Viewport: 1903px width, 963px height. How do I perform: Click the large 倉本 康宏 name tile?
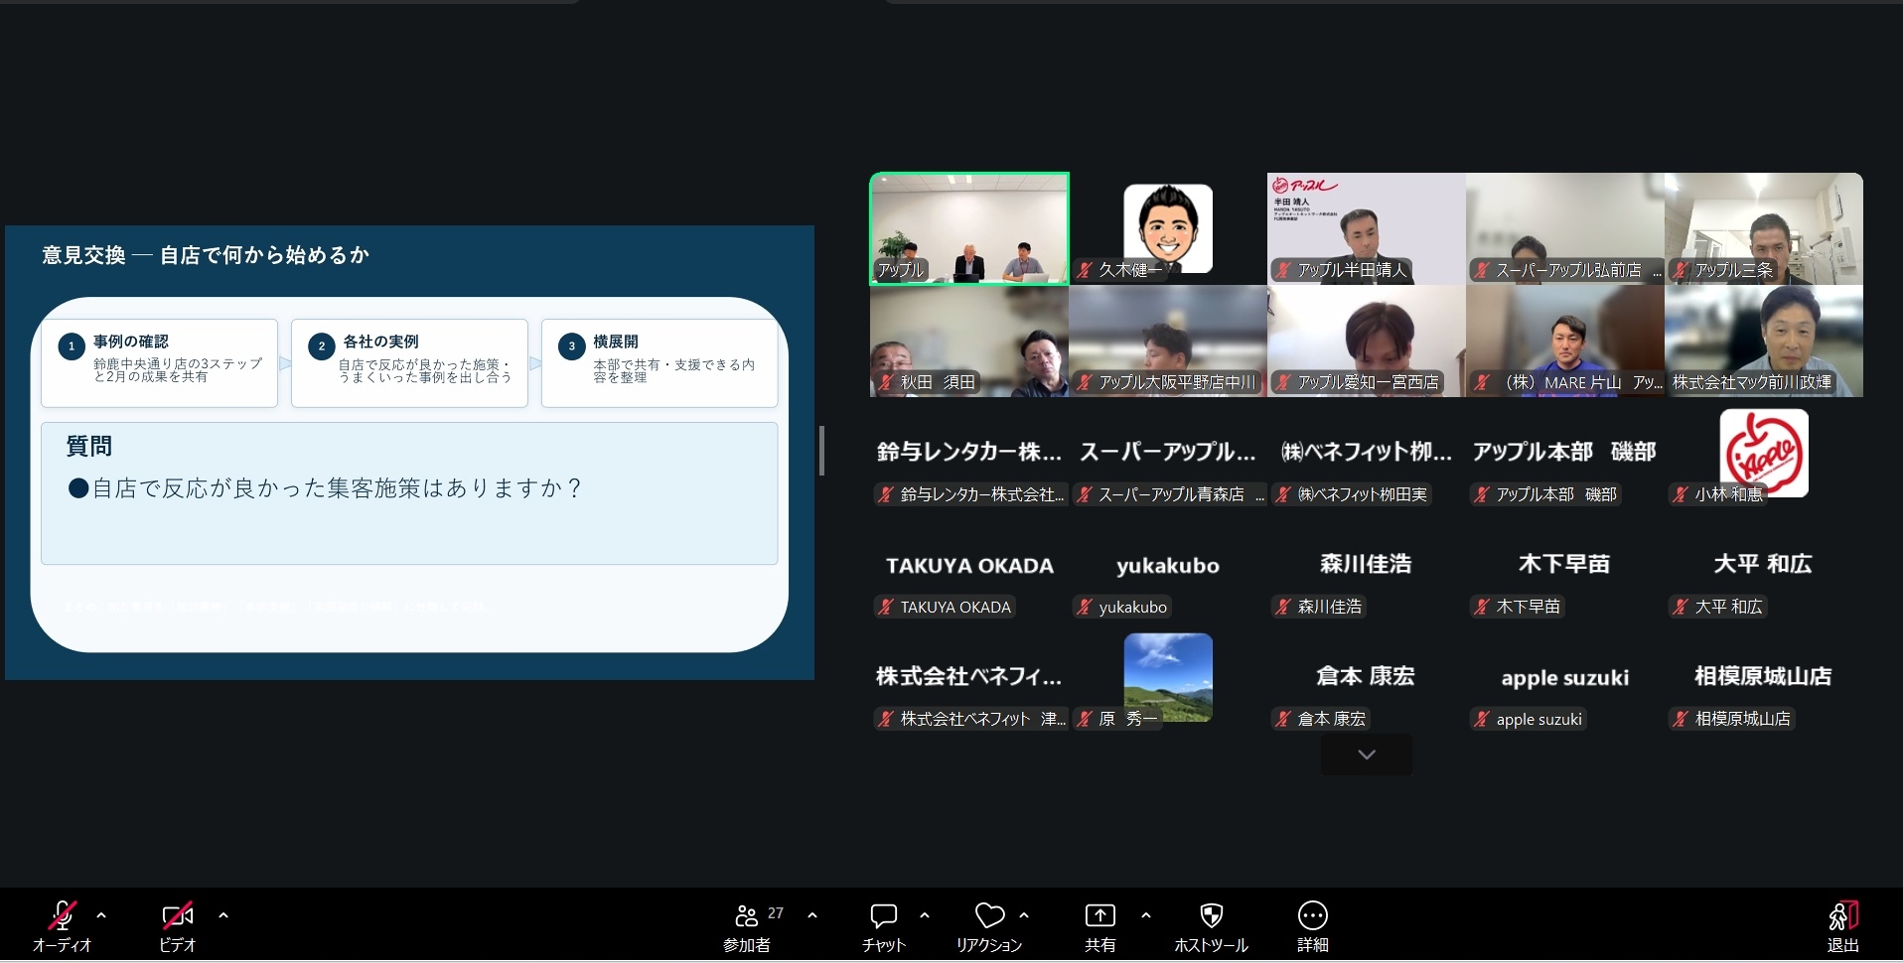pos(1366,676)
